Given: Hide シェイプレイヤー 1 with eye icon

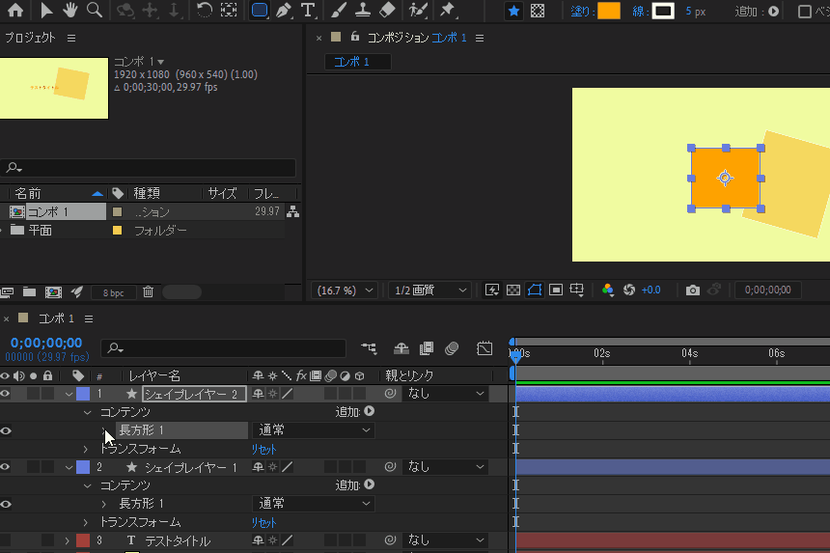Looking at the screenshot, I should [5, 467].
